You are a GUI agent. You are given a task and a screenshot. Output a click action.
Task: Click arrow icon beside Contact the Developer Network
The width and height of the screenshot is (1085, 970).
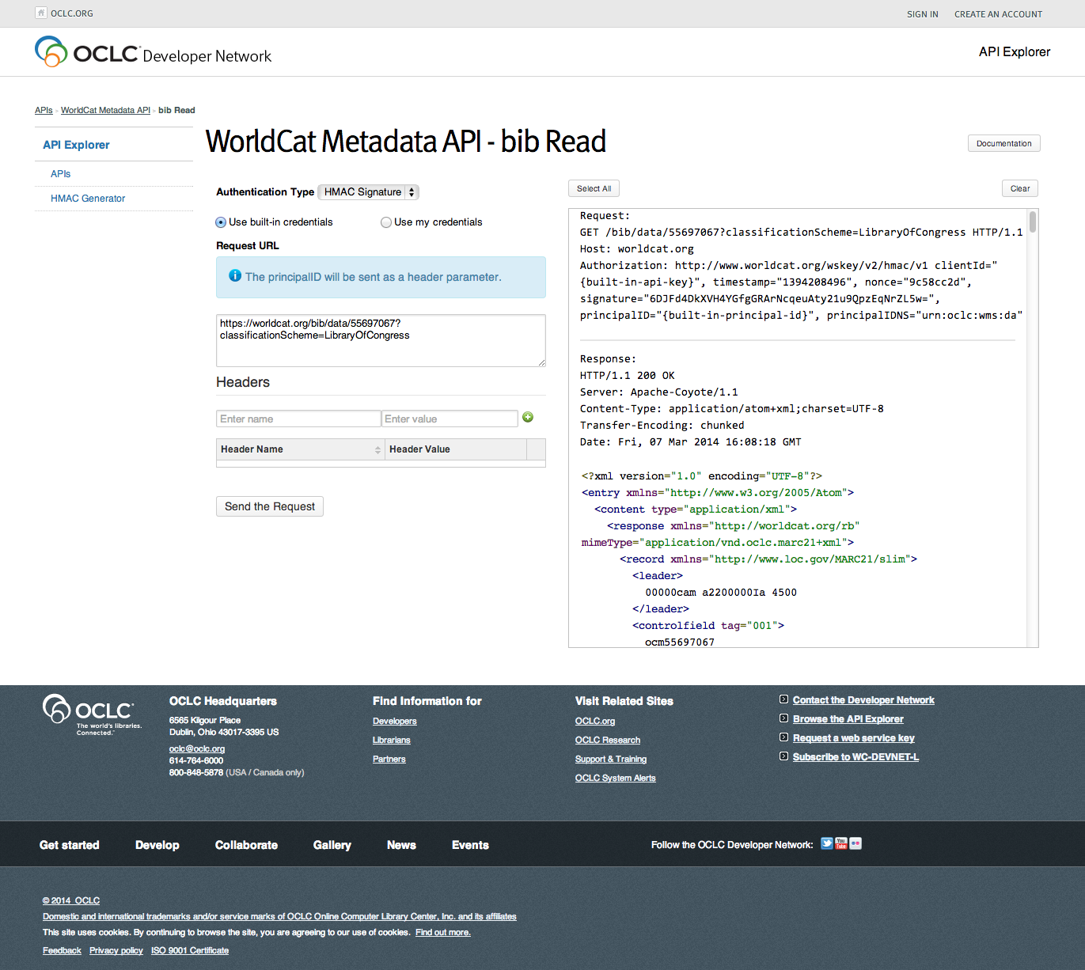pyautogui.click(x=783, y=699)
